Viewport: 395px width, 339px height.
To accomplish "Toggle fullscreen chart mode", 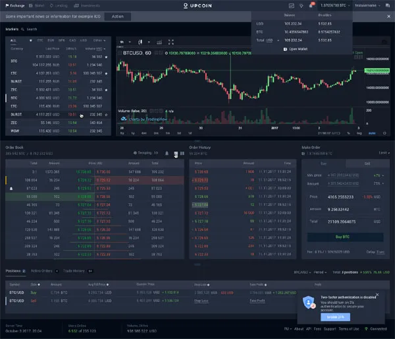I will tap(171, 42).
